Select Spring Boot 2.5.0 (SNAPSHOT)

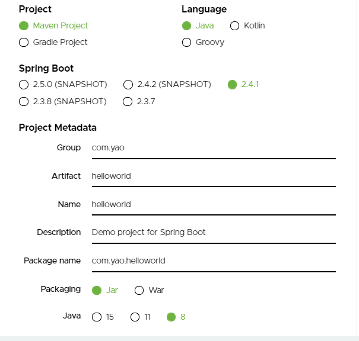(24, 85)
